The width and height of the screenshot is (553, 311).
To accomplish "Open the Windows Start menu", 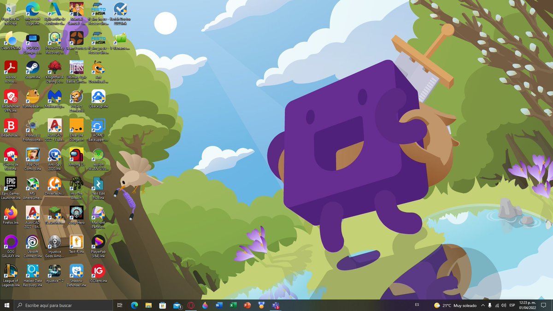I will [x=7, y=305].
